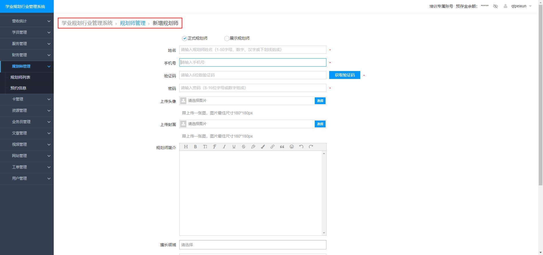543x255 pixels.
Task: Click the heading (H) icon in editor
Action: click(186, 147)
